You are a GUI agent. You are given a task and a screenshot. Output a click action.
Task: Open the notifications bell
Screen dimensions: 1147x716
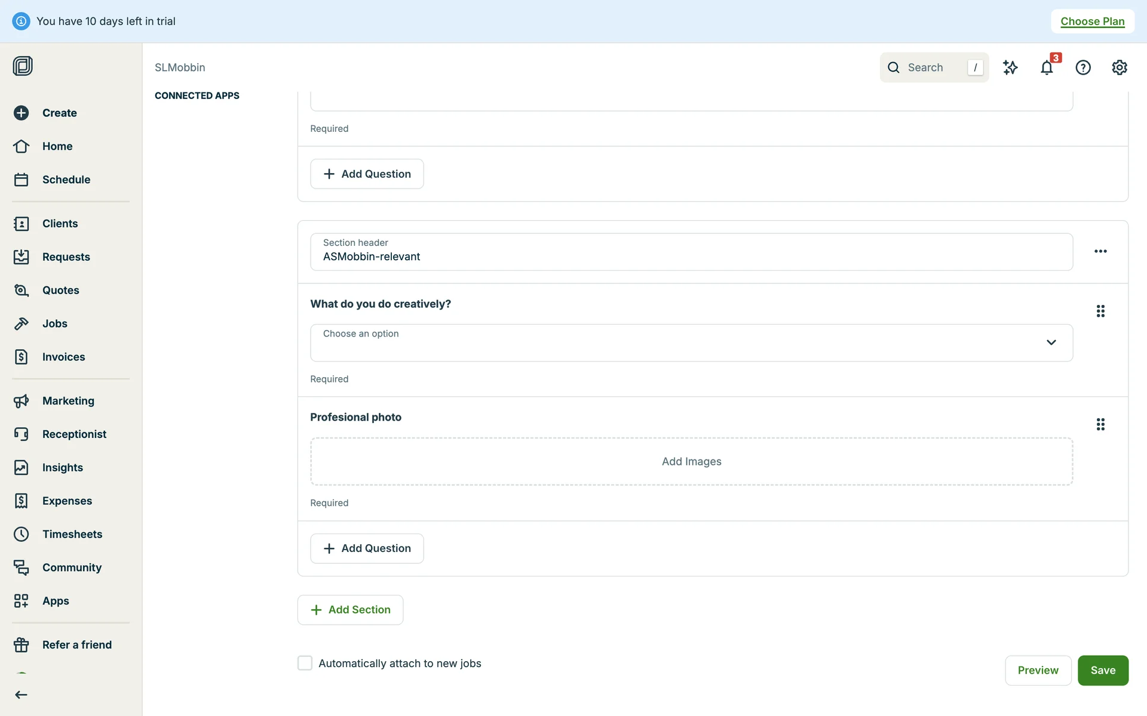tap(1046, 67)
